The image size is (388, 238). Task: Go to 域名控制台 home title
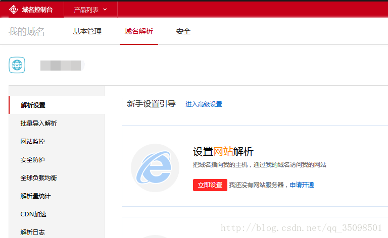37,10
